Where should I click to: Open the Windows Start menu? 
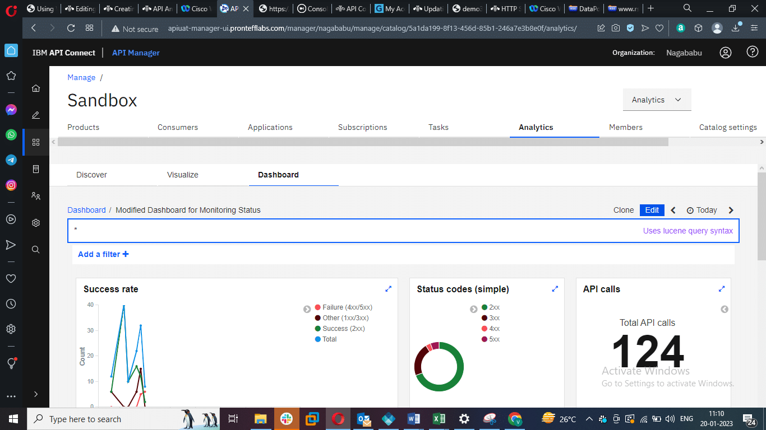(13, 419)
